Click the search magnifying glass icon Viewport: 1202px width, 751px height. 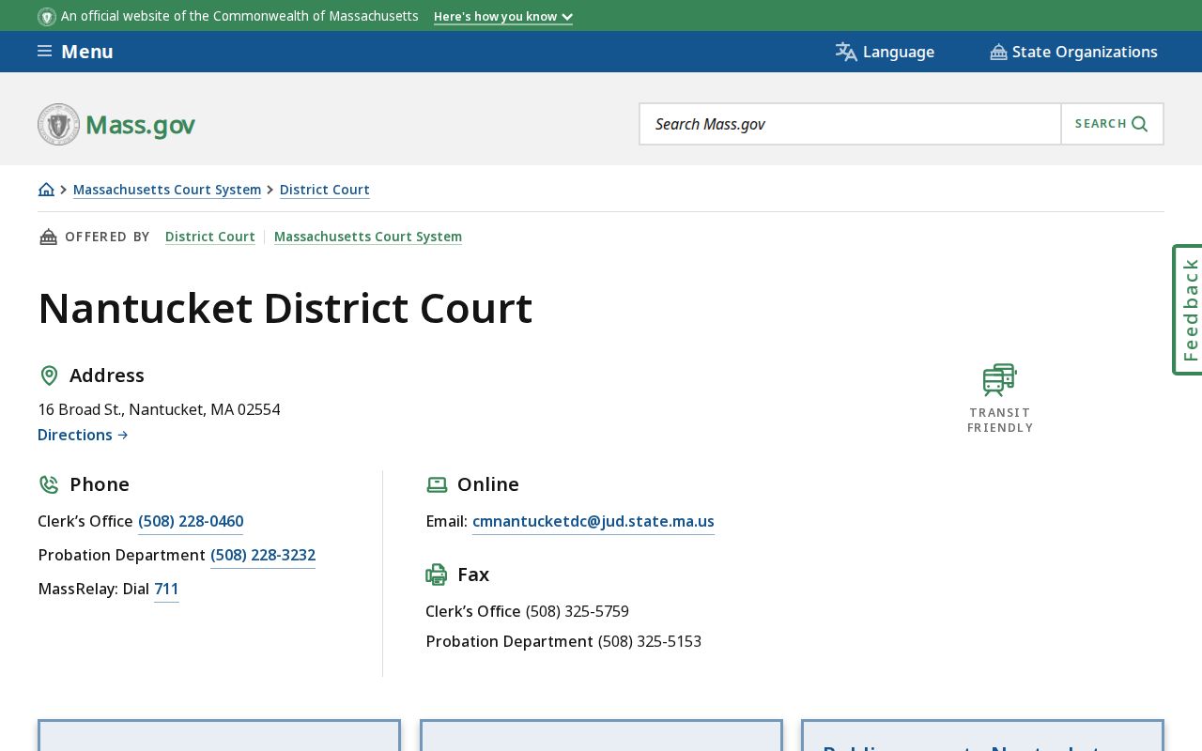[1140, 124]
